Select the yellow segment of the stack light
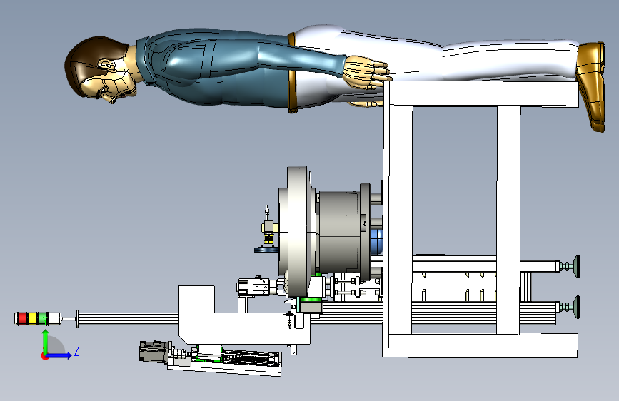The height and width of the screenshot is (401, 619). (x=32, y=318)
